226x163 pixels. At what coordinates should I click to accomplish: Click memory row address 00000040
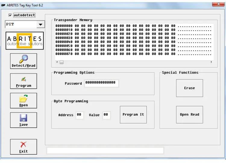(x=64, y=42)
